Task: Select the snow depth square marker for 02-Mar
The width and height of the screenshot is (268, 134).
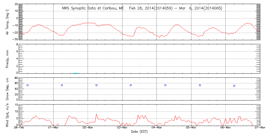Action: pyautogui.click(x=96, y=85)
